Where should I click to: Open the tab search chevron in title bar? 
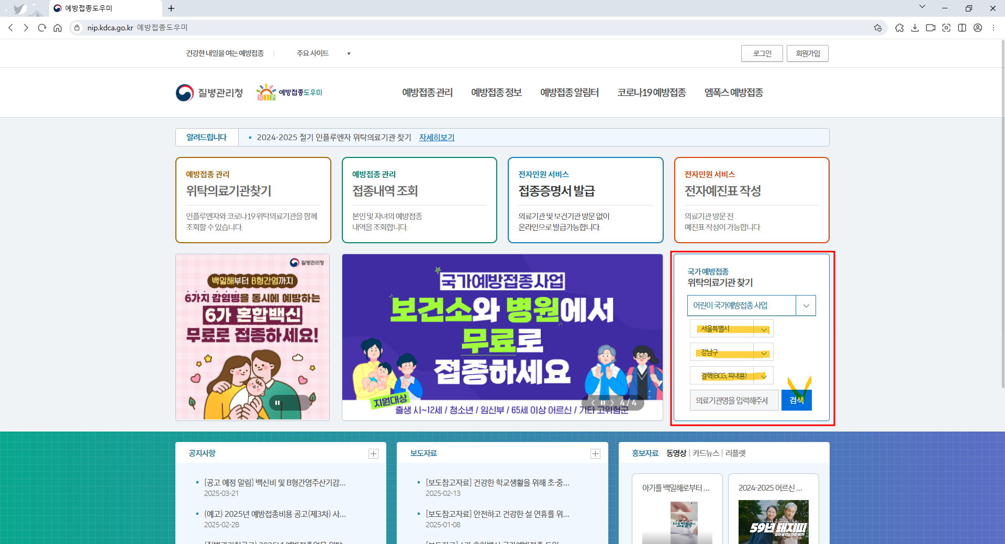tap(922, 7)
